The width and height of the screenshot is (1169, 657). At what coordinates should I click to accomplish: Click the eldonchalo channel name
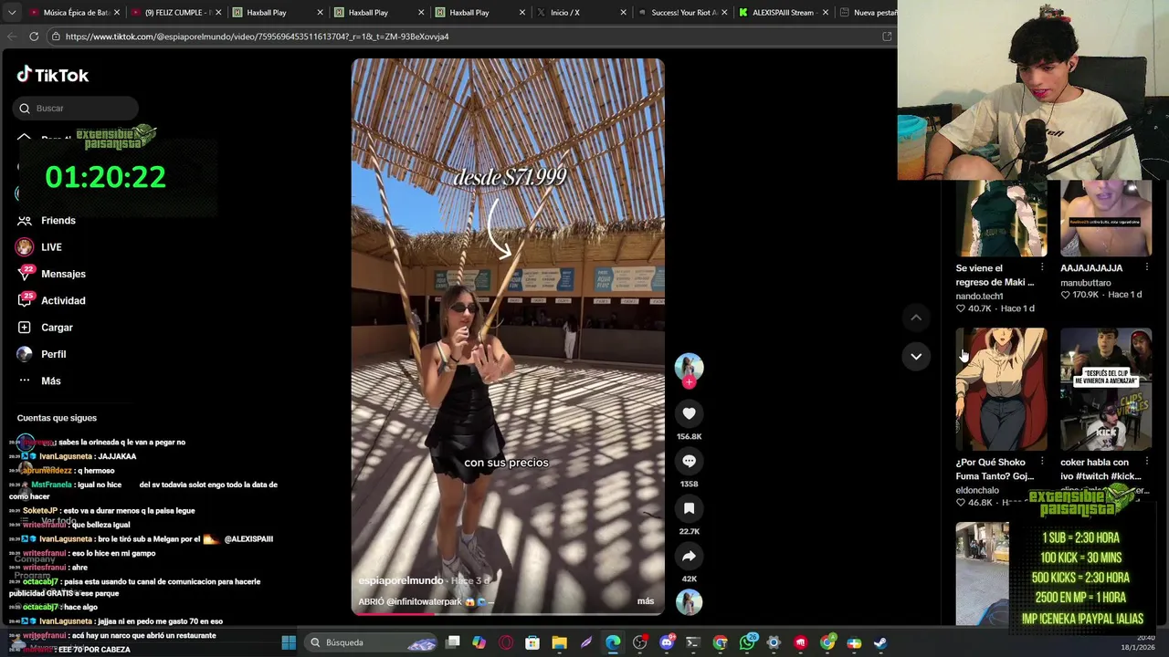[977, 490]
